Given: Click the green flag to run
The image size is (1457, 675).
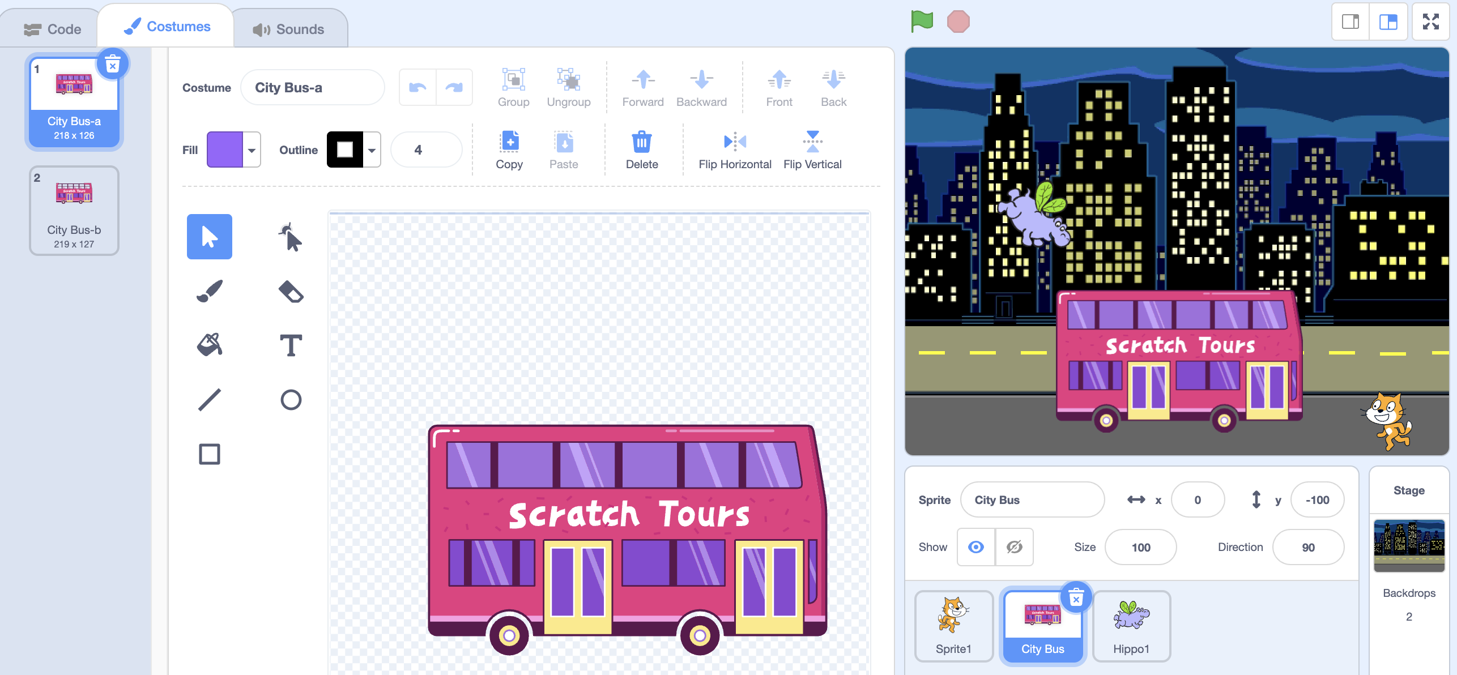Looking at the screenshot, I should tap(922, 22).
